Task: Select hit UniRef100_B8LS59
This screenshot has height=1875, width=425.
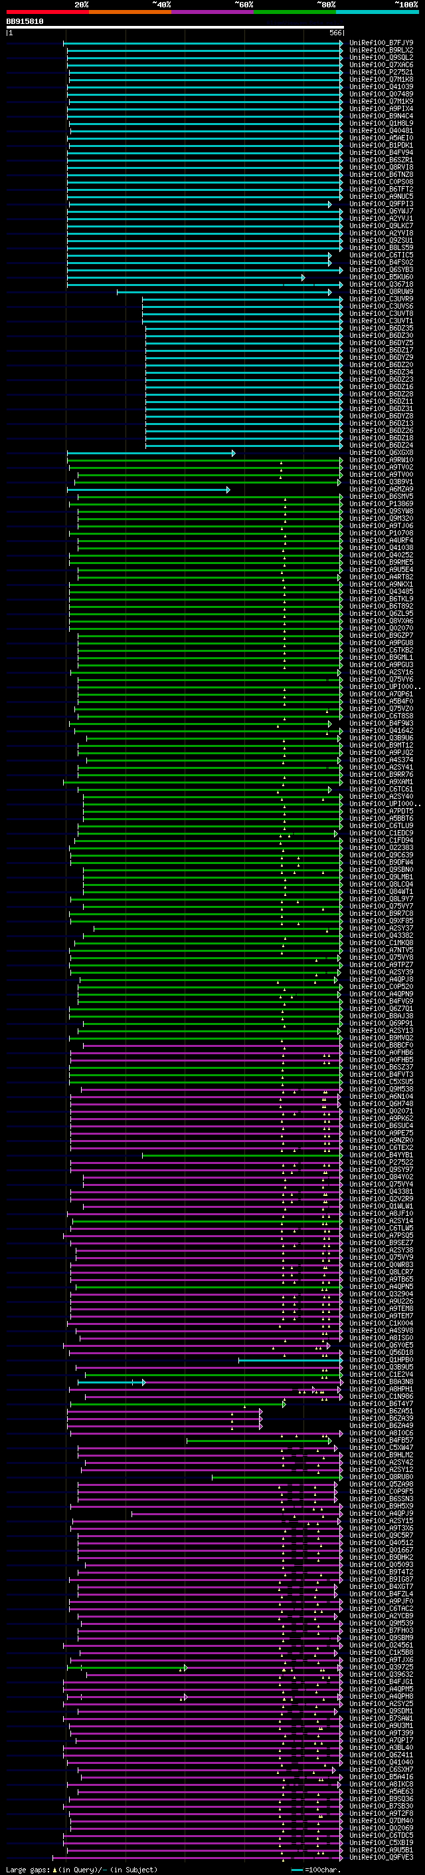Action: click(x=381, y=247)
